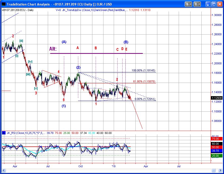Click the V=0 text in chart header
The height and width of the screenshot is (174, 224).
[x=58, y=10]
